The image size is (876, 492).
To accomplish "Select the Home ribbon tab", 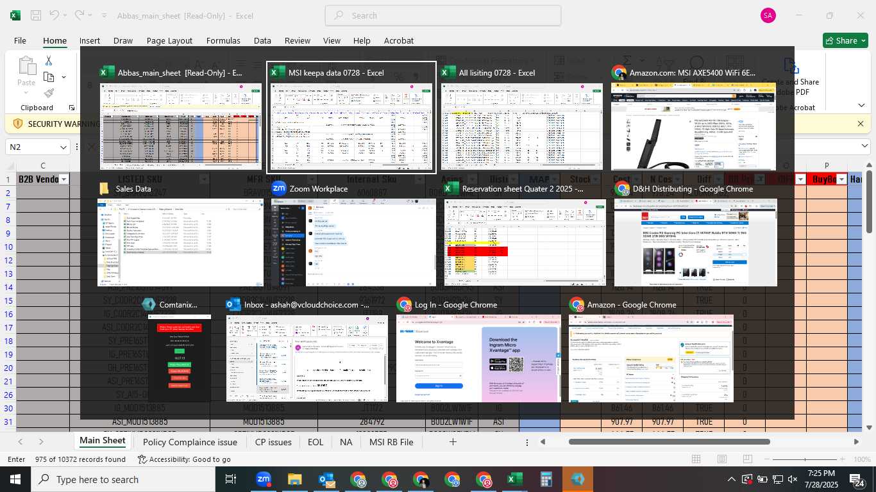I will click(55, 40).
